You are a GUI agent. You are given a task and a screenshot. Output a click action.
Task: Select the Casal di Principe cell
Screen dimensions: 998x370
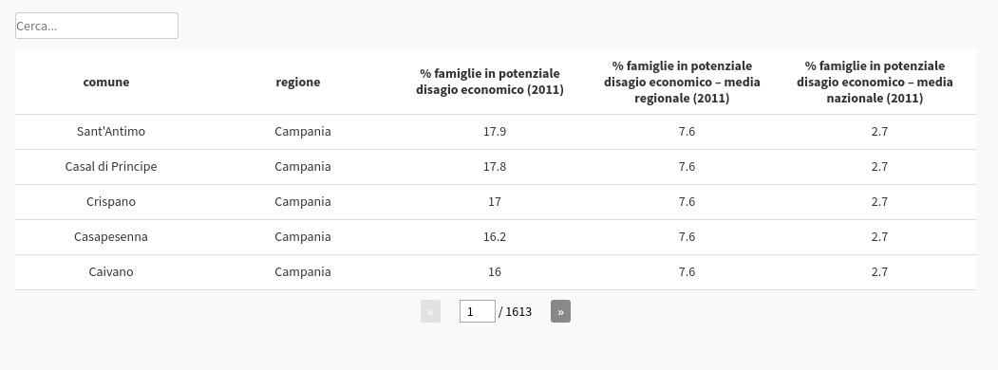111,167
